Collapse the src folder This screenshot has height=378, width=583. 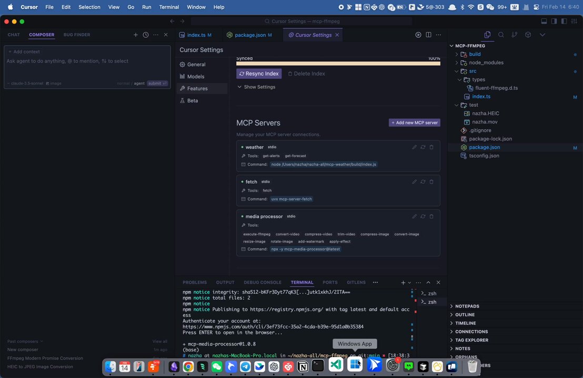click(473, 71)
